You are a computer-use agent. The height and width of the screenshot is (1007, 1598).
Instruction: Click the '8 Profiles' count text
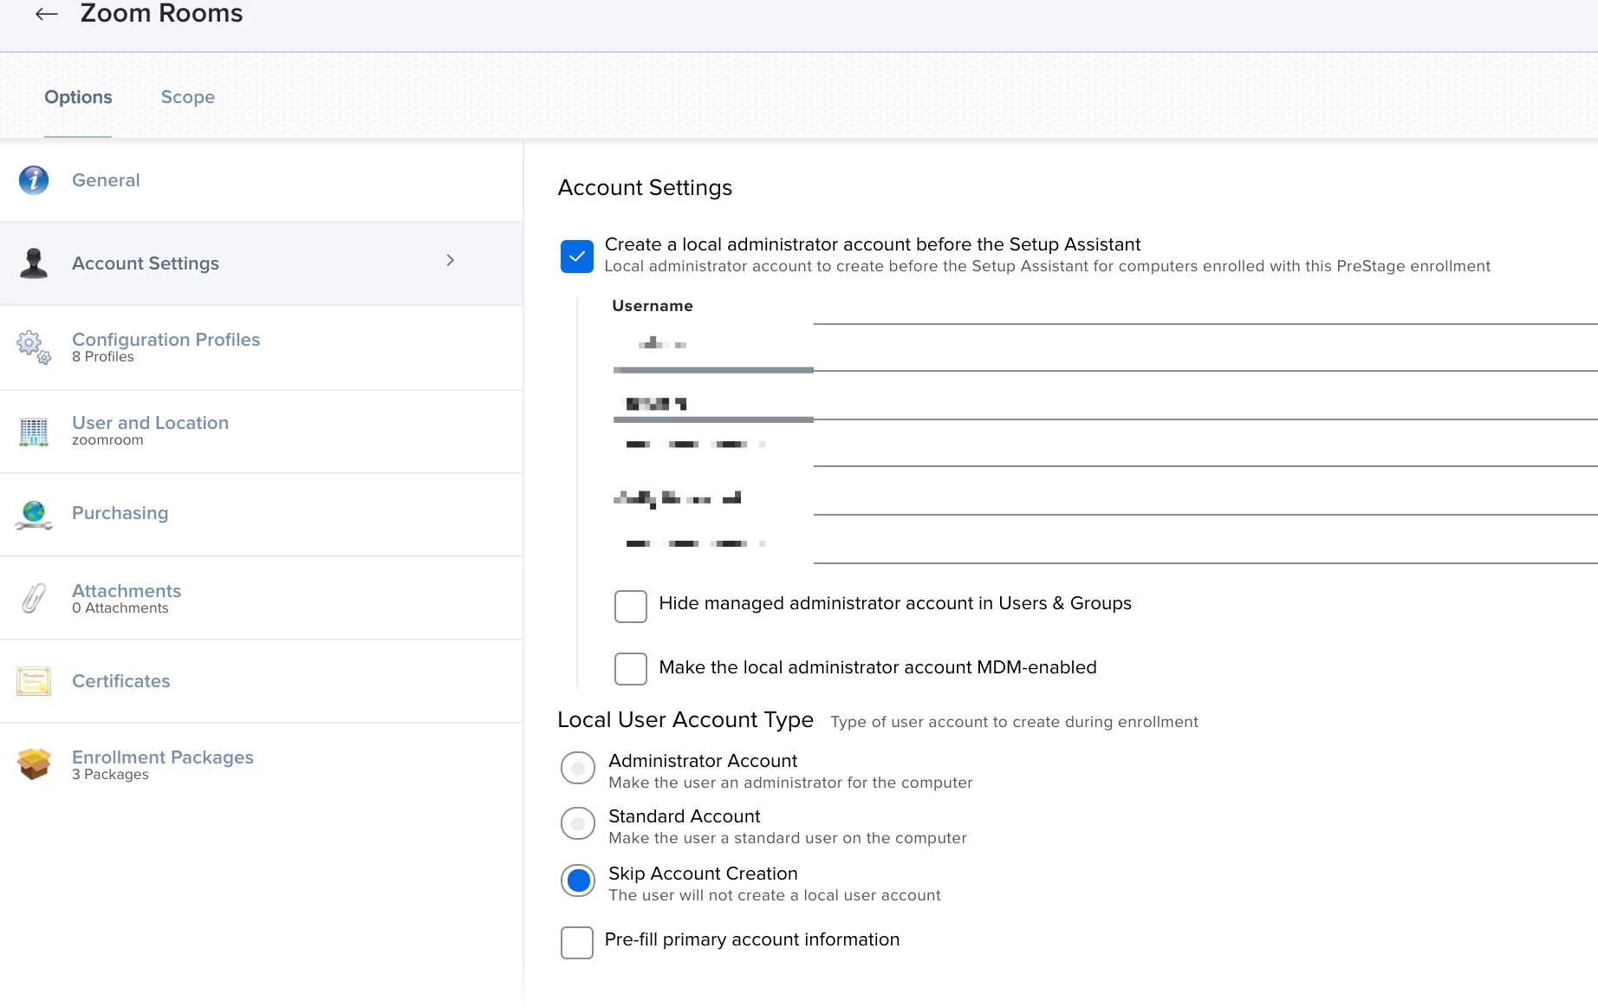(103, 357)
